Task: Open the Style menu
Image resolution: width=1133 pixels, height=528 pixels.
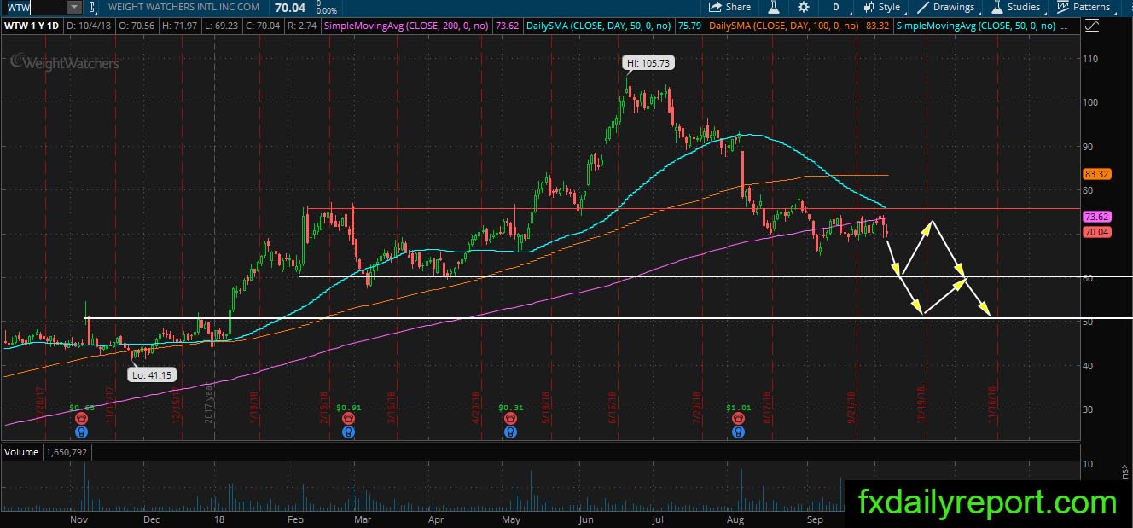Action: point(881,7)
